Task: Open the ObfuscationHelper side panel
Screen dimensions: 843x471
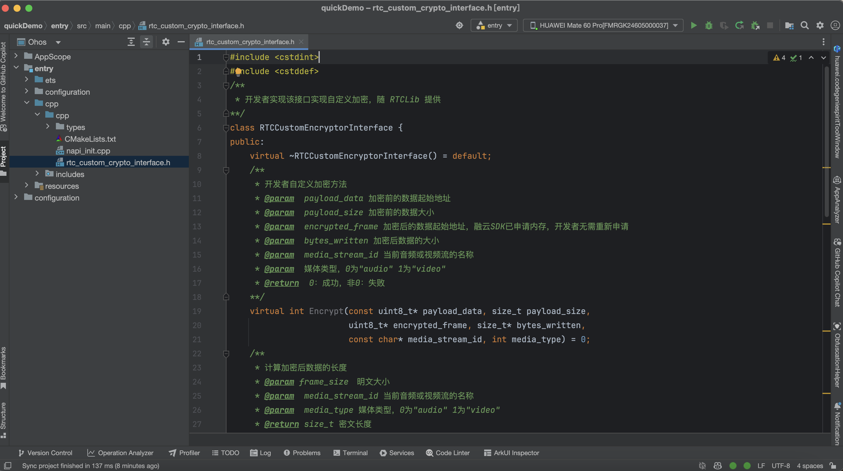Action: 837,355
